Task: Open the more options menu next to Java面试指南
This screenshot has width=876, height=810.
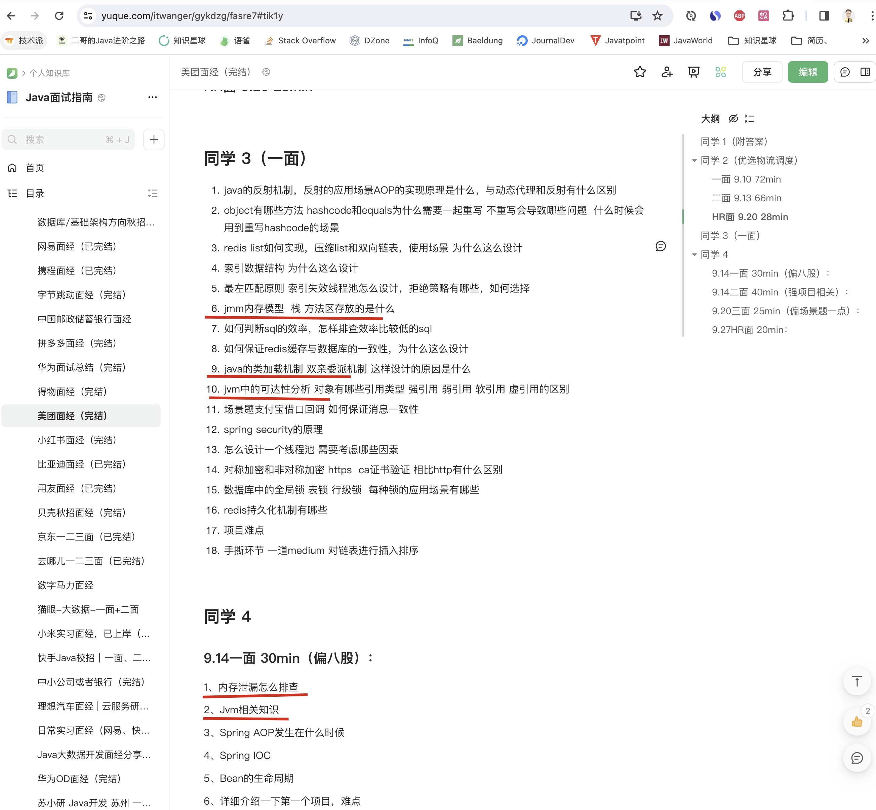Action: tap(152, 97)
